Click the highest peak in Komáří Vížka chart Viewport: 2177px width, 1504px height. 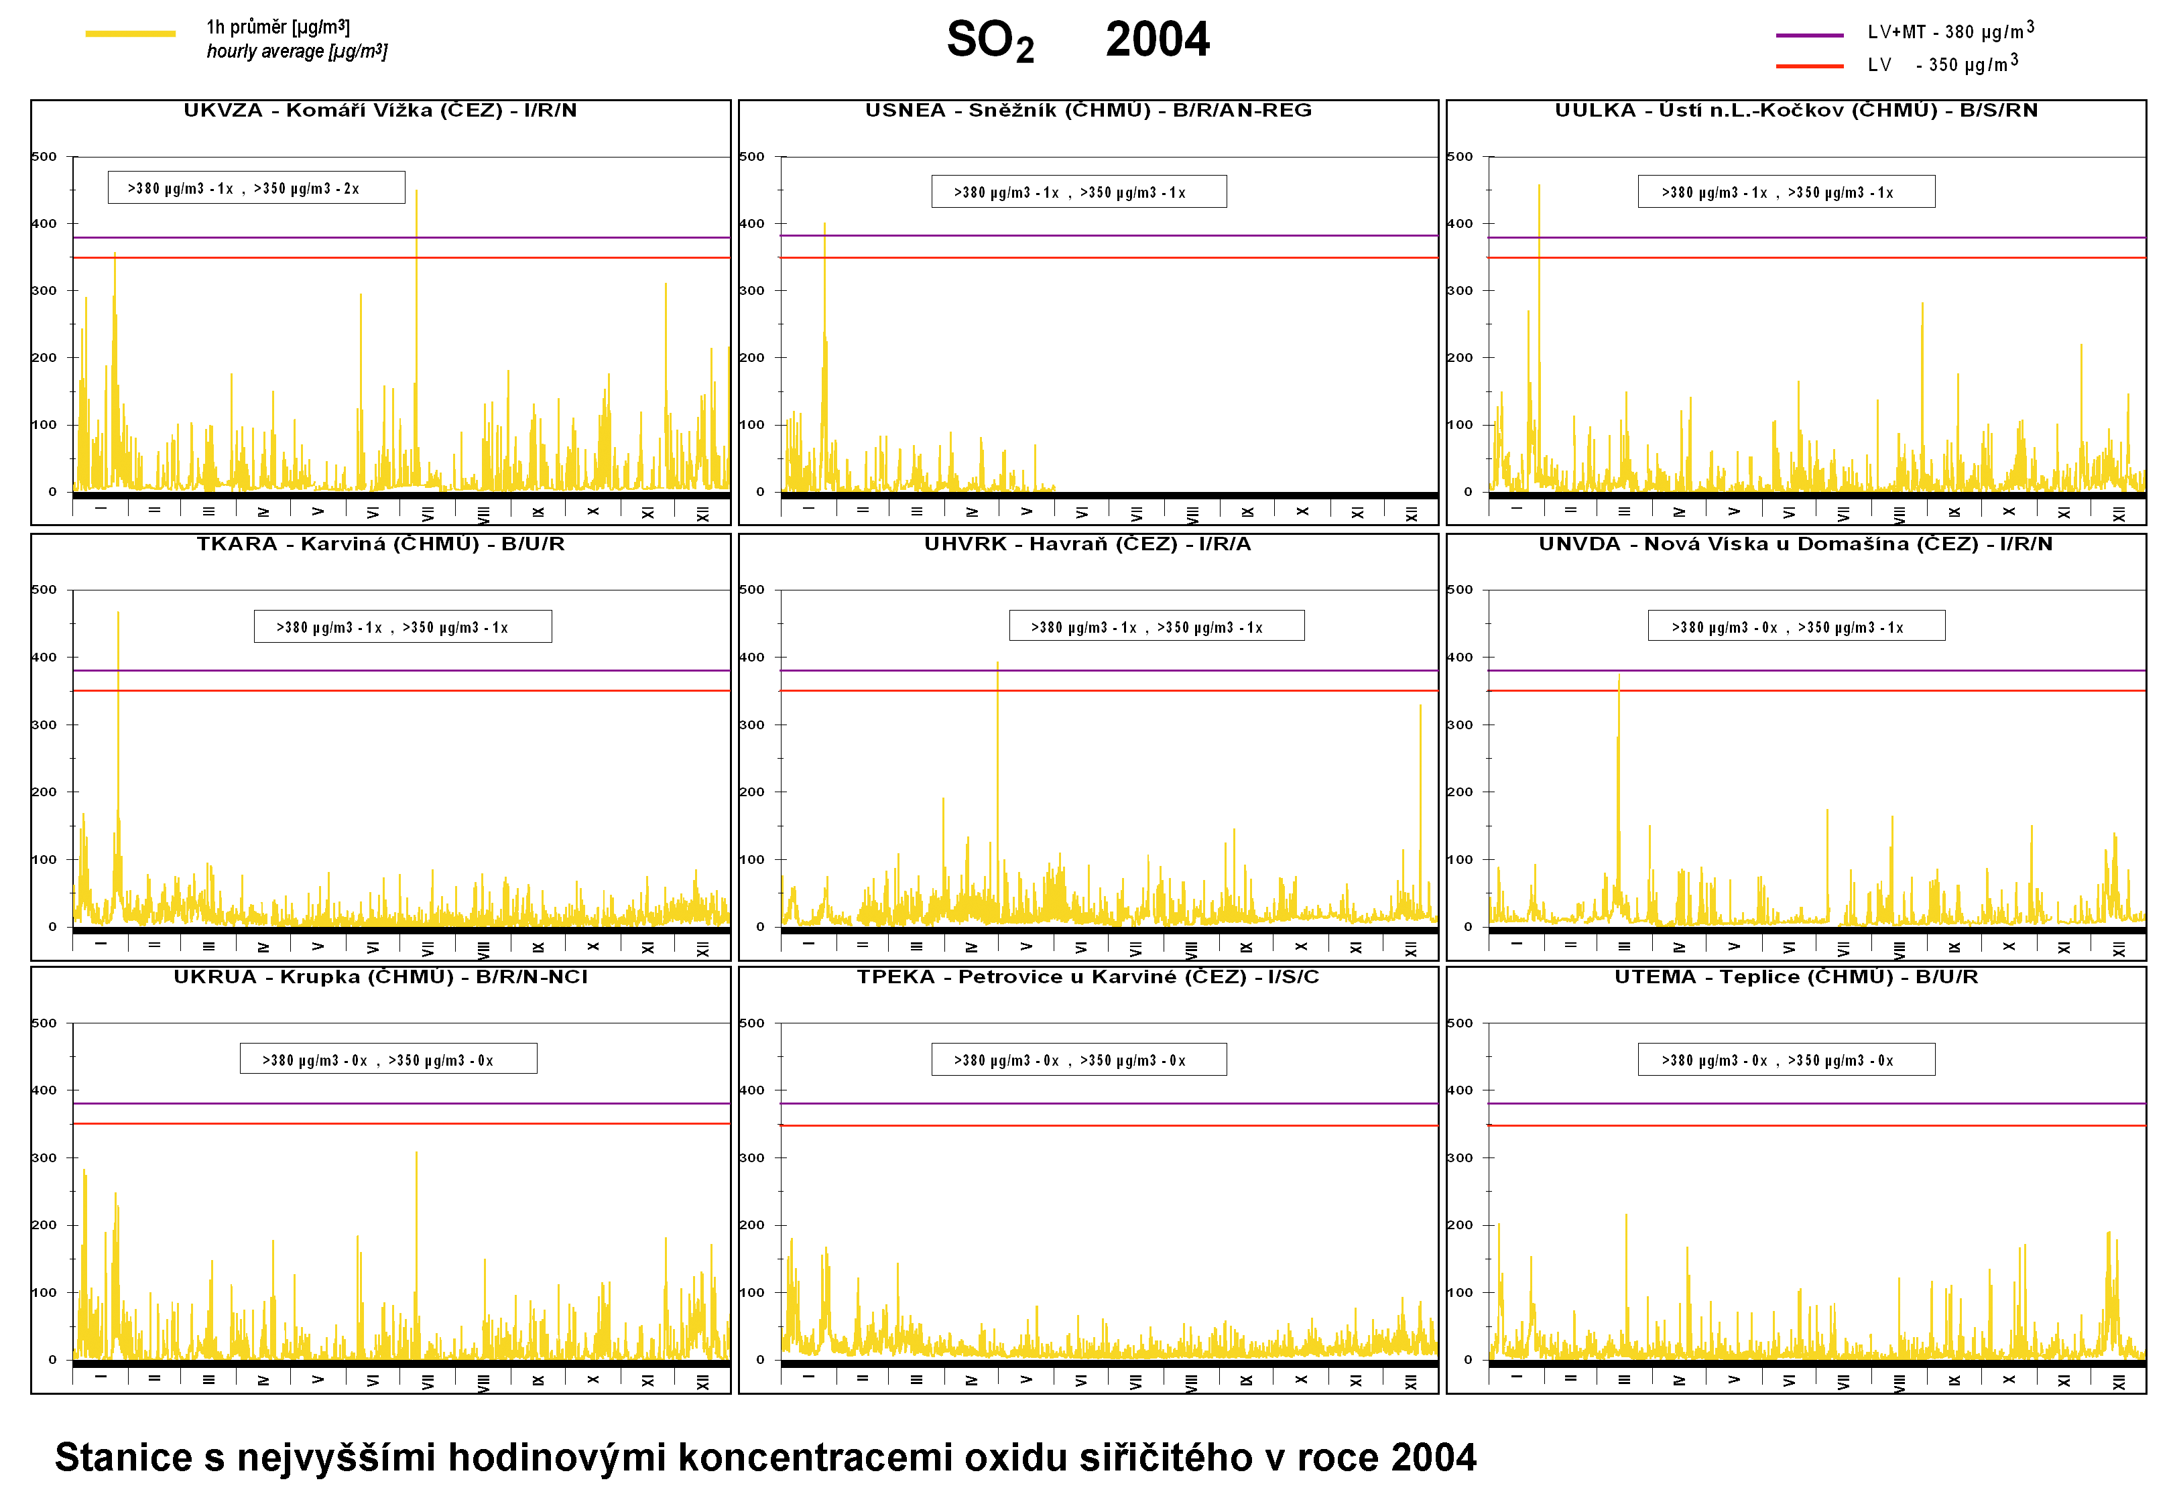[416, 194]
